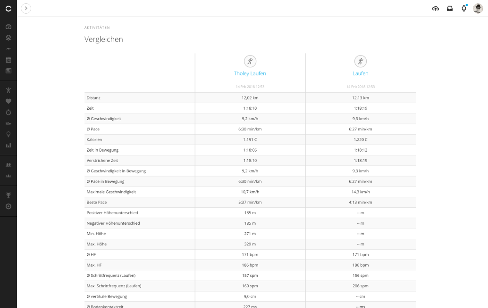Open the target goals icon in sidebar
The width and height of the screenshot is (488, 308).
(8, 206)
